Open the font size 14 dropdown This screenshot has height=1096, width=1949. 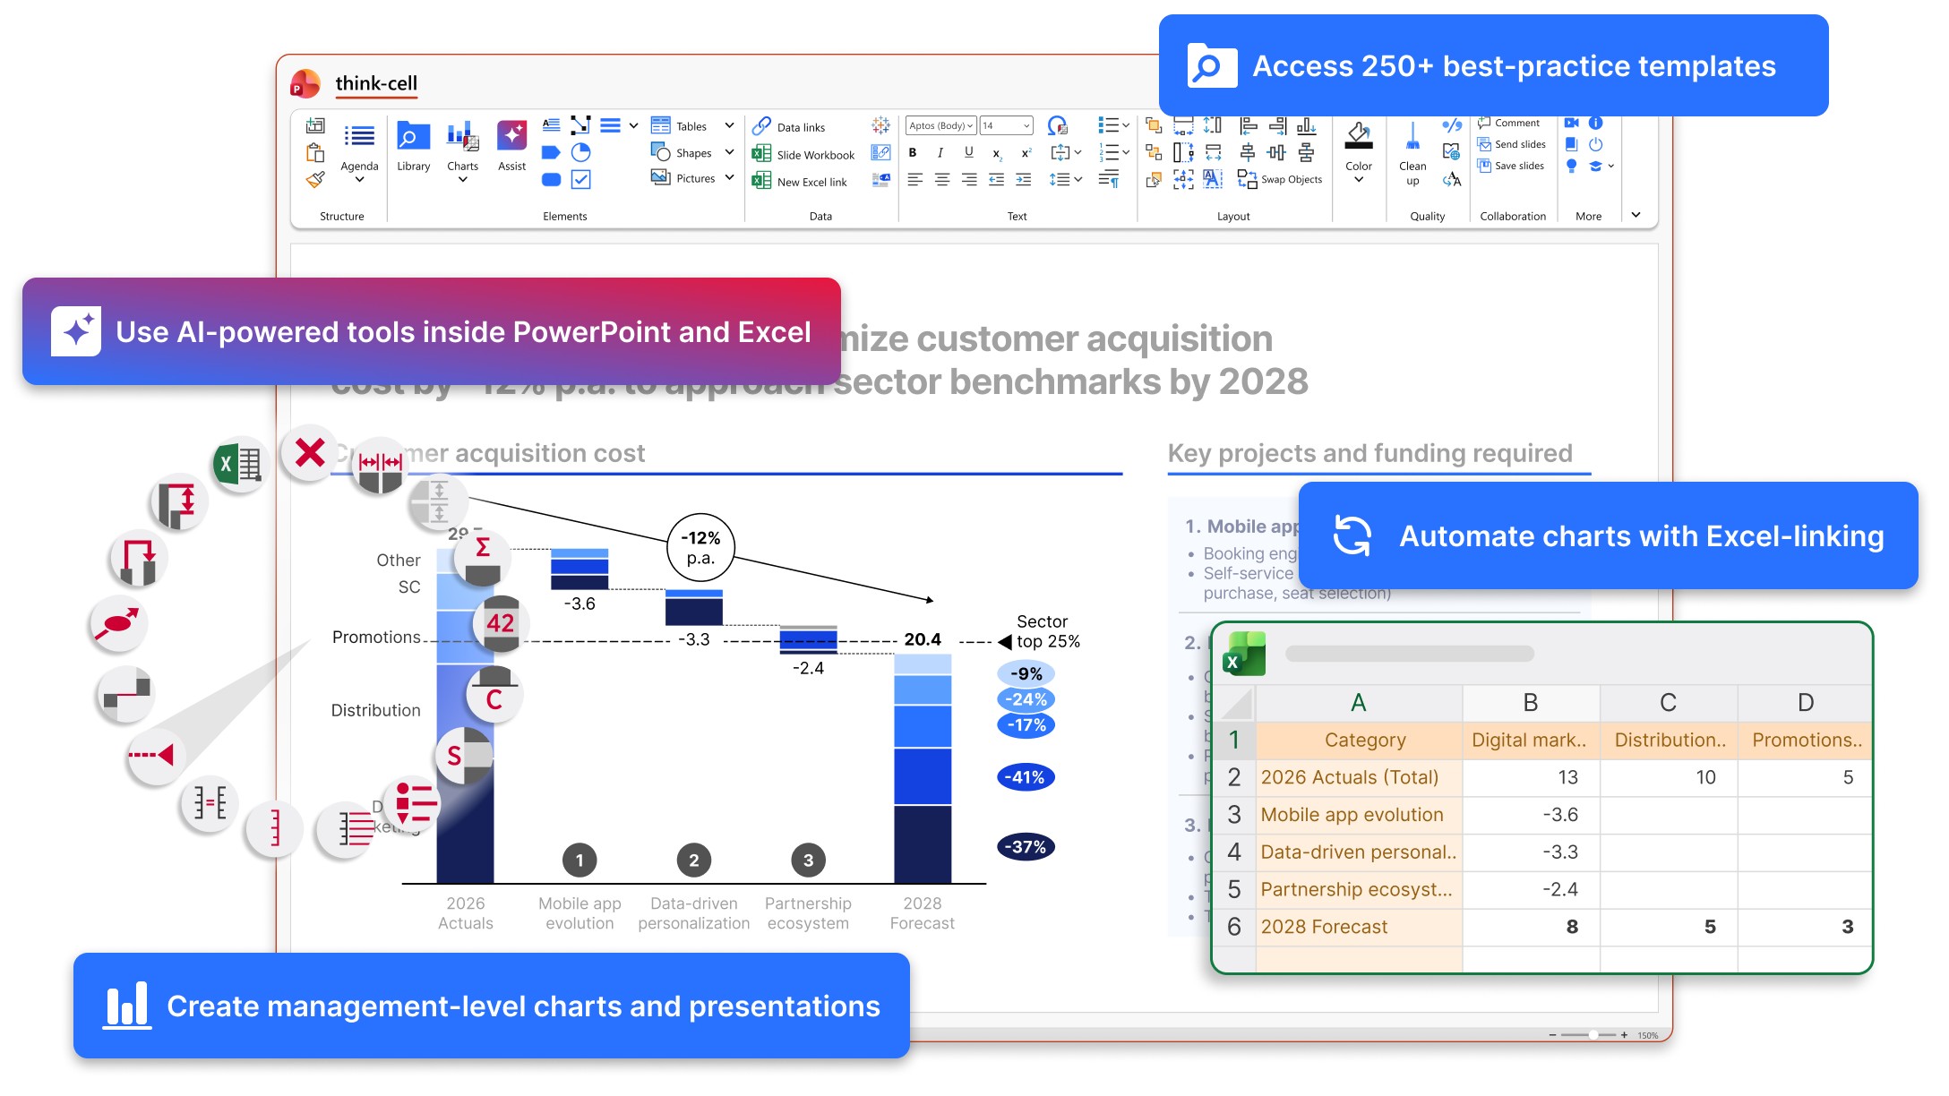[x=1007, y=125]
